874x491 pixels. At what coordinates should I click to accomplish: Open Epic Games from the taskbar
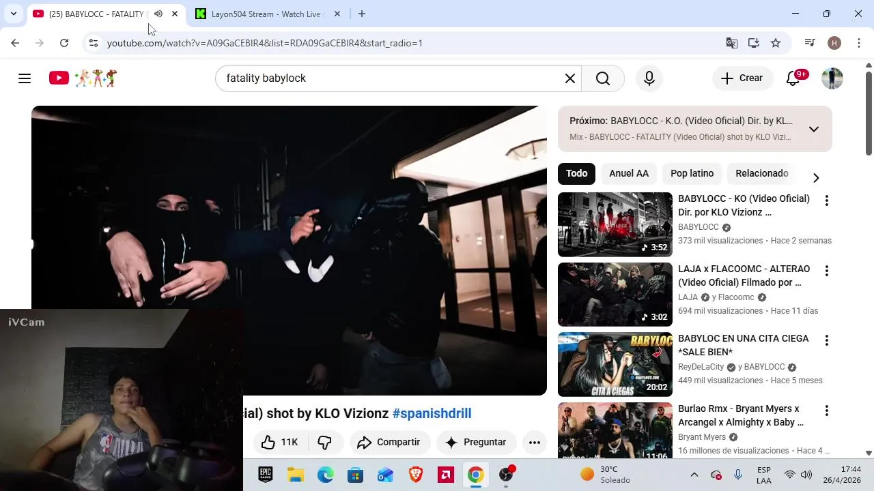(266, 475)
